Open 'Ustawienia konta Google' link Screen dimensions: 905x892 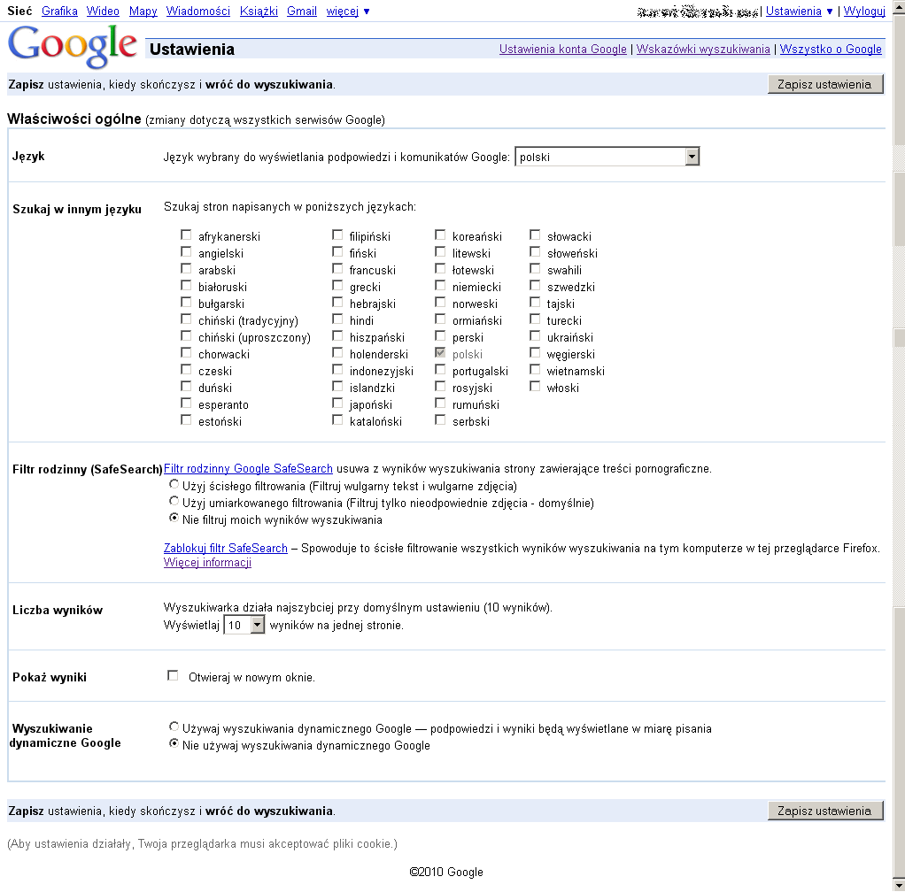pyautogui.click(x=562, y=49)
